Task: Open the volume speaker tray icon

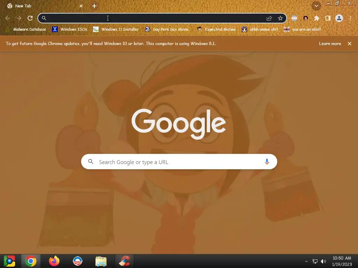Action: coord(323,261)
